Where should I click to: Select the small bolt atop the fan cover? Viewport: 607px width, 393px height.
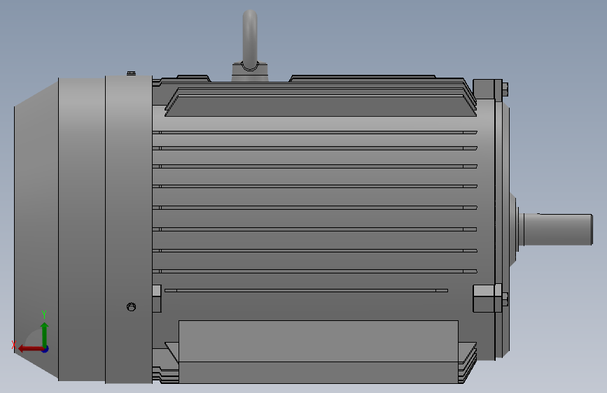(x=131, y=73)
